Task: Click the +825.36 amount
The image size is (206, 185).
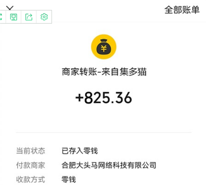Action: click(x=104, y=98)
